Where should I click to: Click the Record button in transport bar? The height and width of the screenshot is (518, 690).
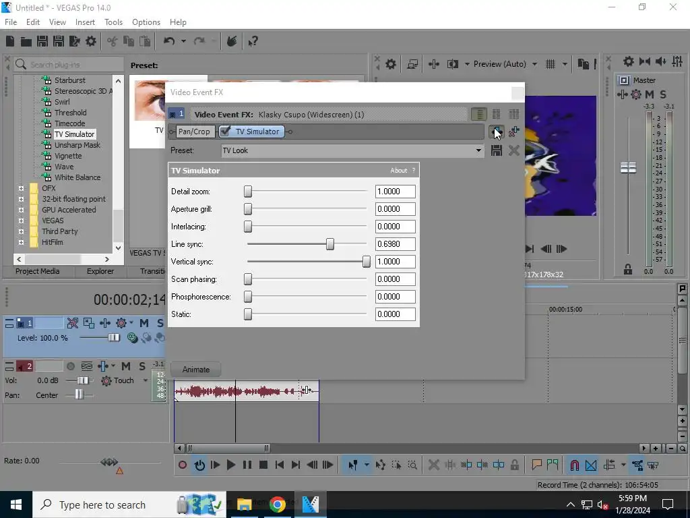click(182, 465)
